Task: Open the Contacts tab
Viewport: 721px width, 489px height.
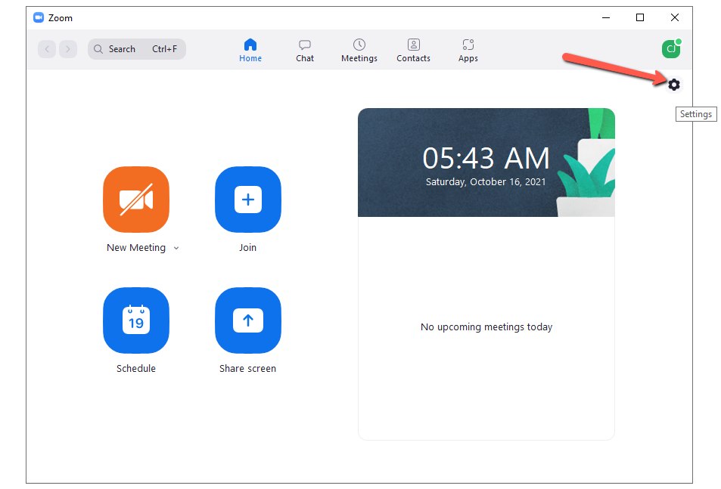Action: click(x=413, y=50)
